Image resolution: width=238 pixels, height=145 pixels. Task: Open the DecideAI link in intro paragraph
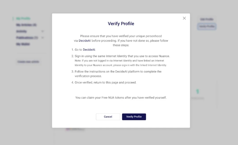[85, 41]
